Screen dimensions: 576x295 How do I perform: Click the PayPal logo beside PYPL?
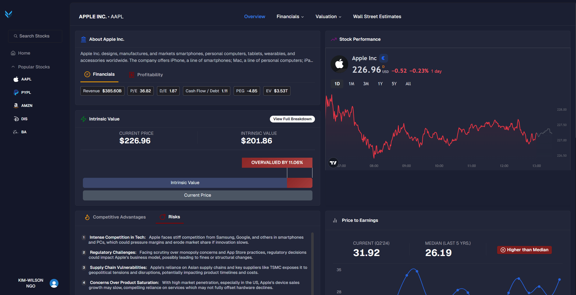pyautogui.click(x=16, y=93)
